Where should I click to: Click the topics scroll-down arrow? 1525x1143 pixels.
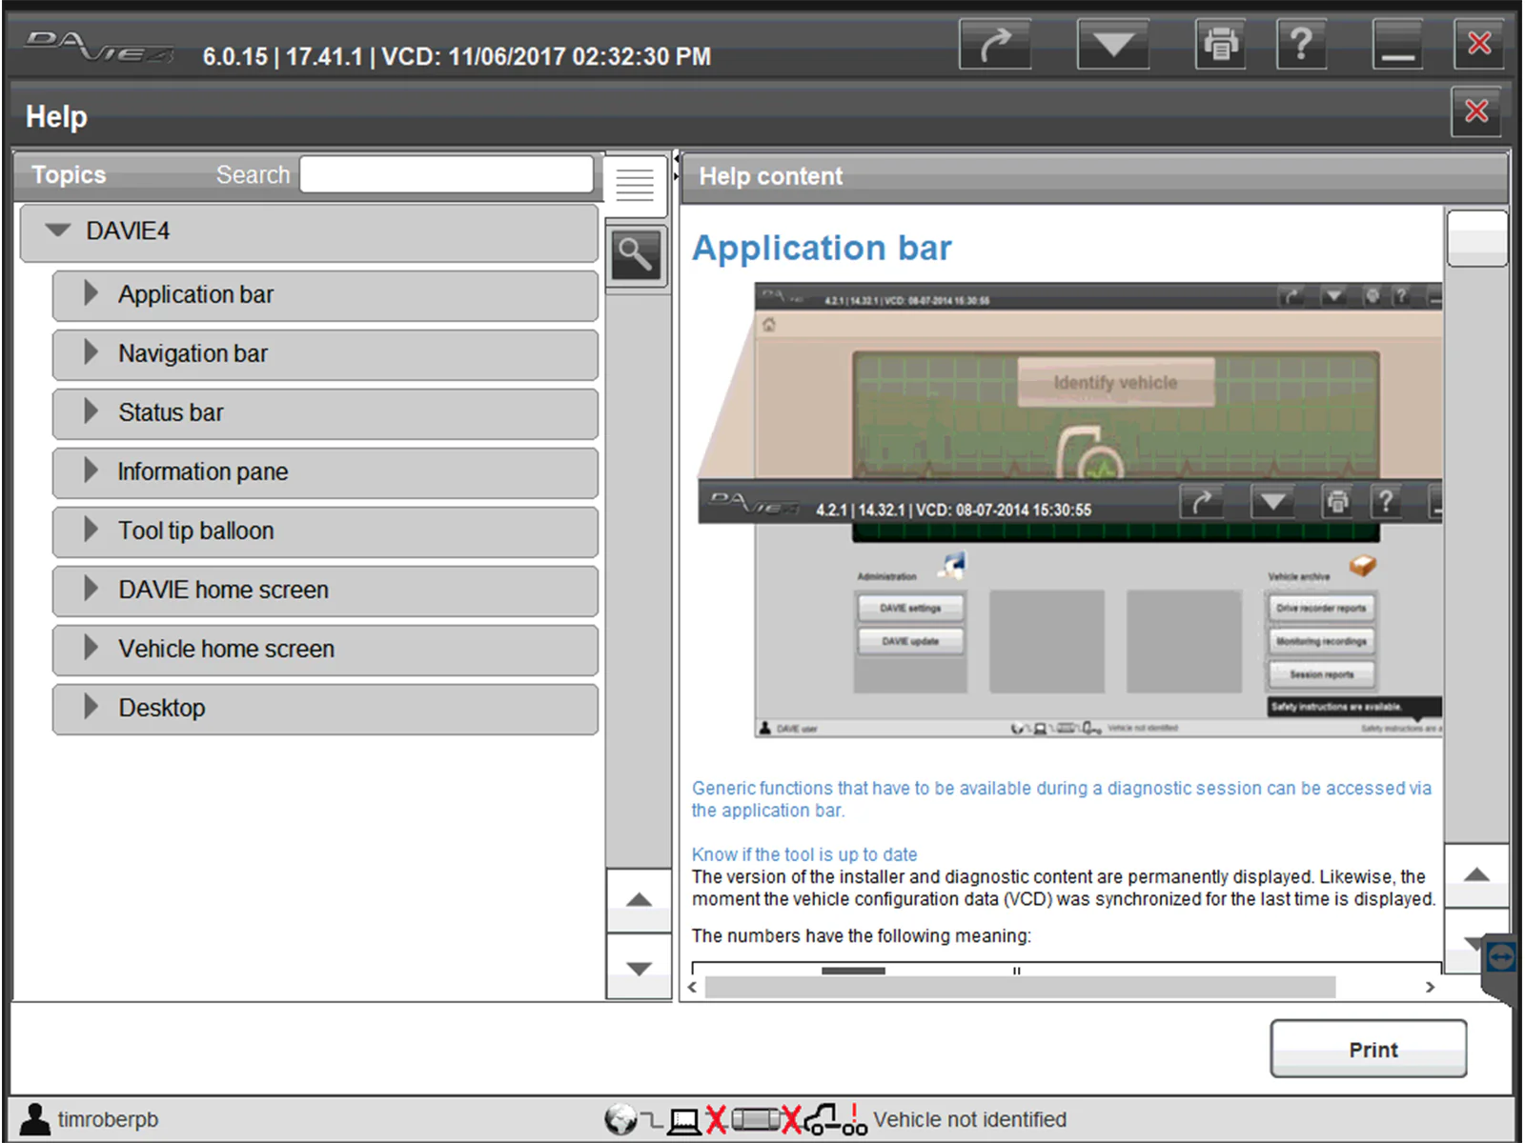pyautogui.click(x=639, y=968)
